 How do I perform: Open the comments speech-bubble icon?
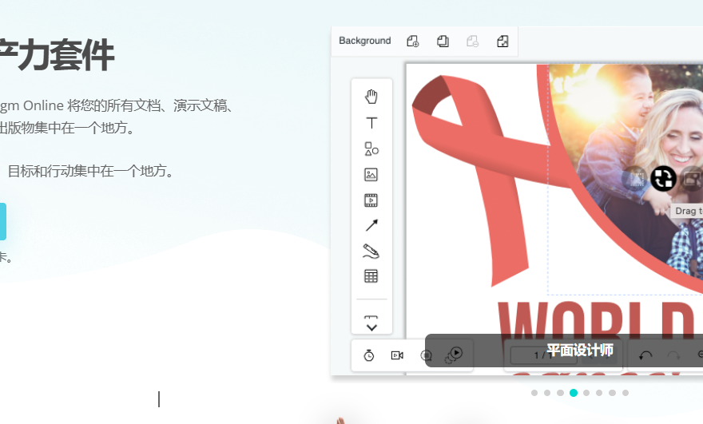tap(427, 355)
